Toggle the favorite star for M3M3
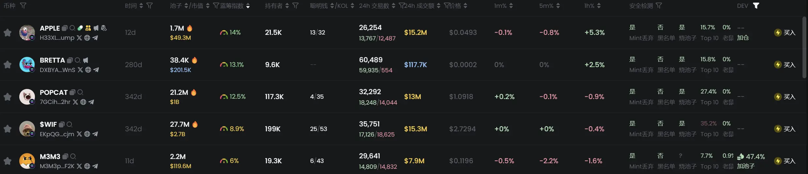The image size is (808, 174). click(x=8, y=161)
